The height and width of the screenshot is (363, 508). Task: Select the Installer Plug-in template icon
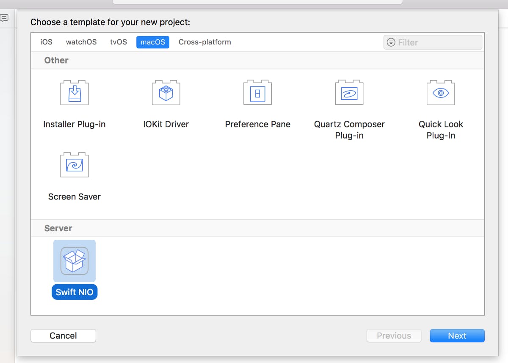75,92
